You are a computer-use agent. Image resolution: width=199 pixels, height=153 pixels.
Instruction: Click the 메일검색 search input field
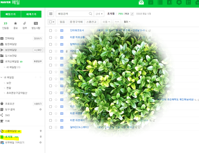72,14
